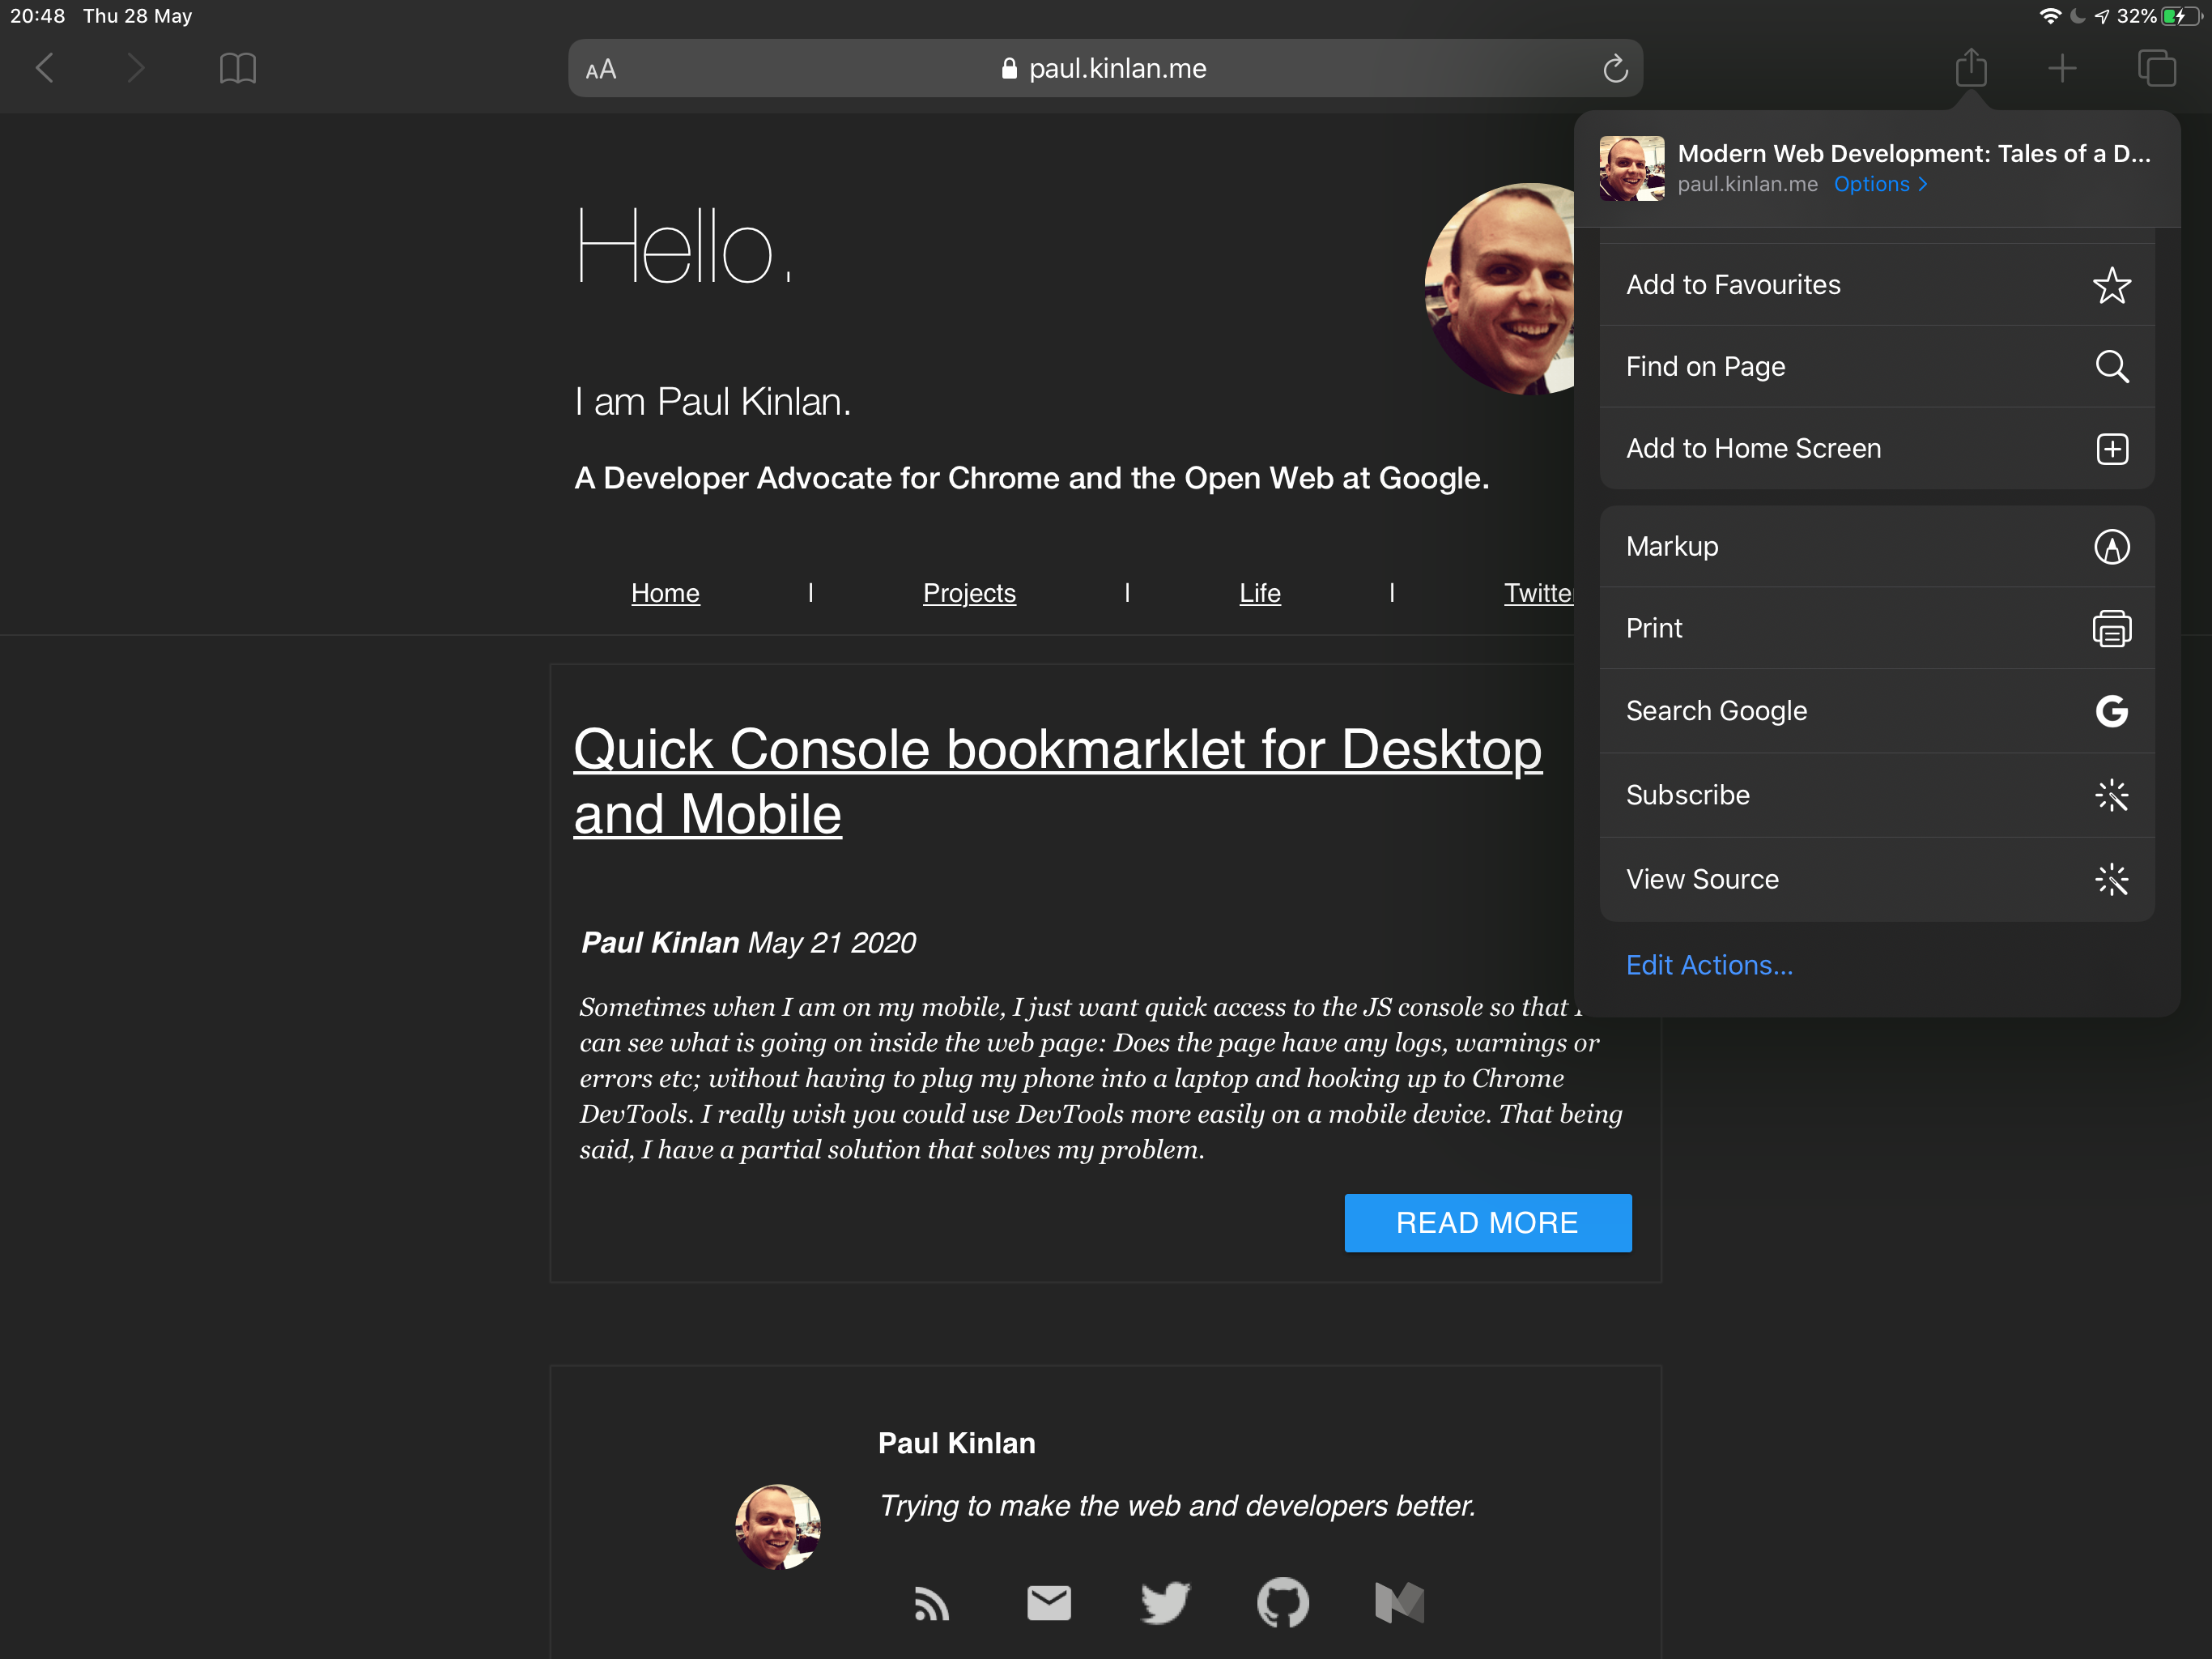Image resolution: width=2212 pixels, height=1659 pixels.
Task: Expand Options next to paul.kinlan.me
Action: (1878, 183)
